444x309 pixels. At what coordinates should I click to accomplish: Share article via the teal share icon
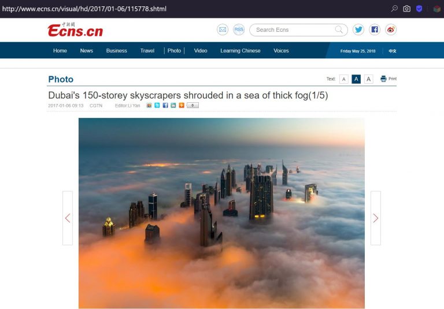tap(173, 105)
